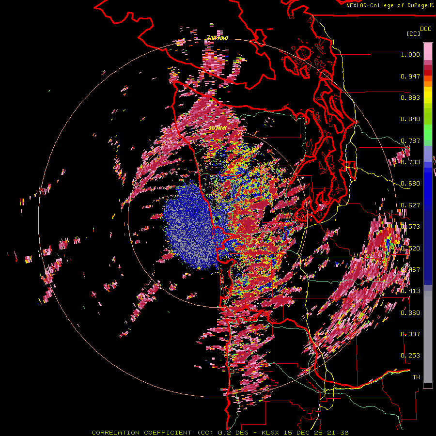
Task: Click the 50 NMI range ring label
Action: pyautogui.click(x=218, y=128)
